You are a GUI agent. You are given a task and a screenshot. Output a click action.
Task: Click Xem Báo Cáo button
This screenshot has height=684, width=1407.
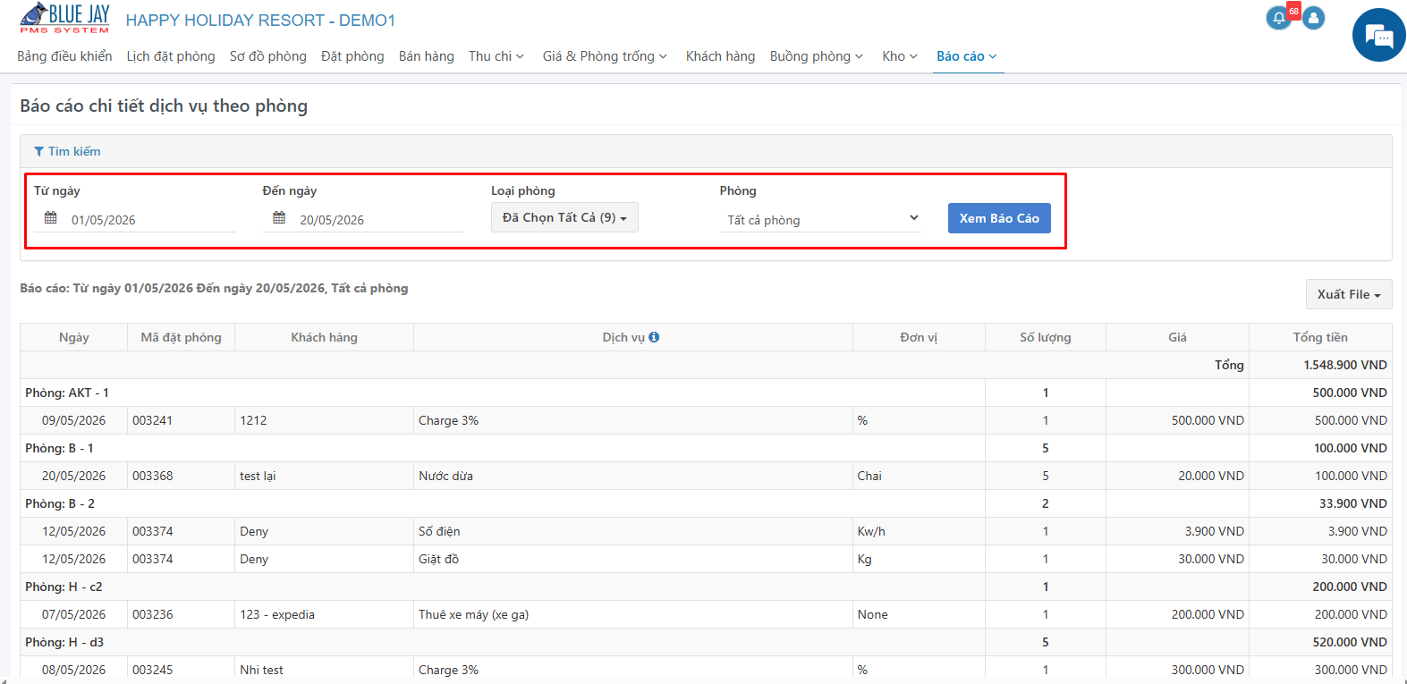999,218
